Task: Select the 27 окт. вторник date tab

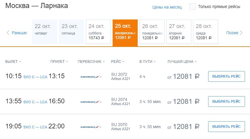Action: pos(179,32)
